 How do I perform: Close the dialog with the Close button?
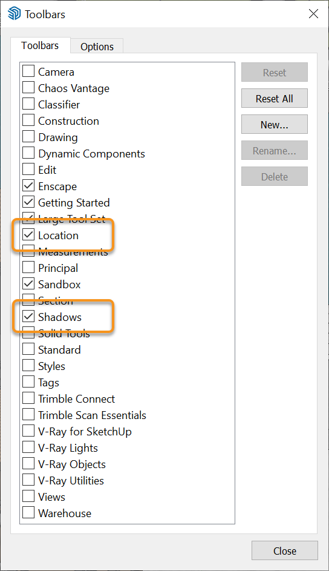285,550
